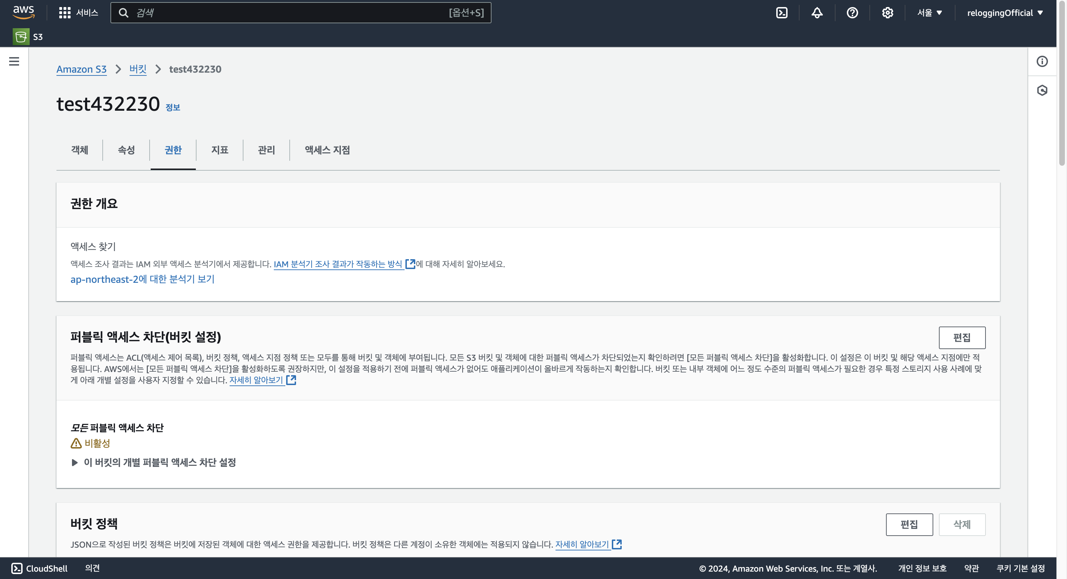
Task: Open the hamburger side navigation menu
Action: pos(14,61)
